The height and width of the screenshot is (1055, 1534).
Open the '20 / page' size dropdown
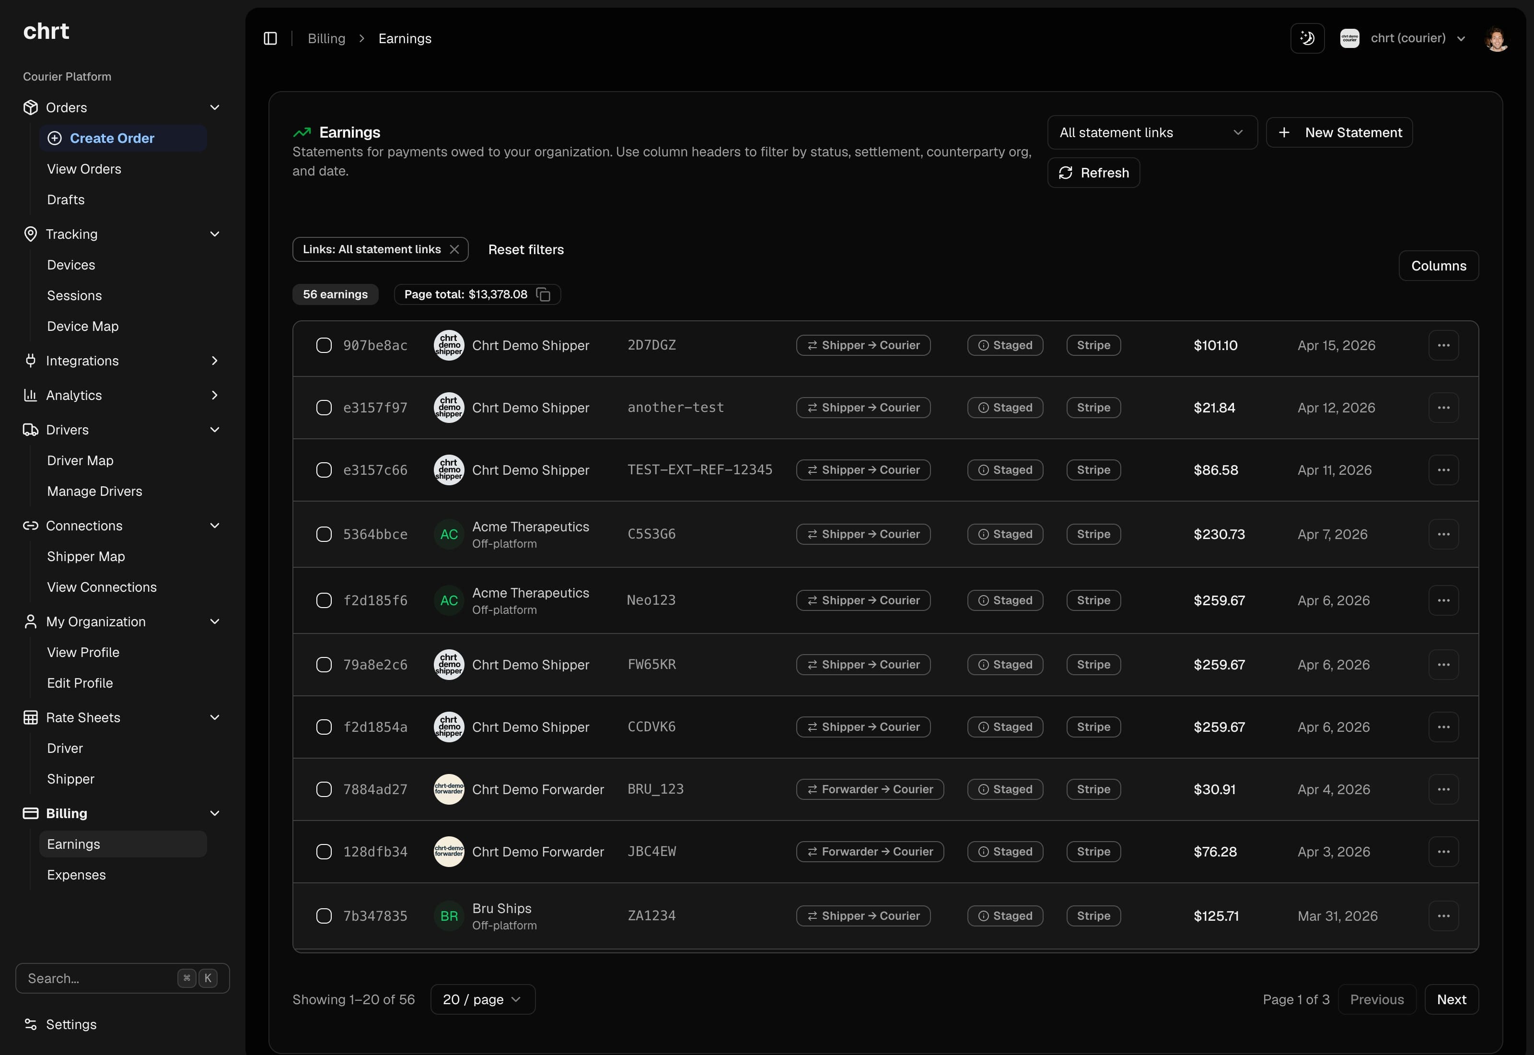pos(482,999)
